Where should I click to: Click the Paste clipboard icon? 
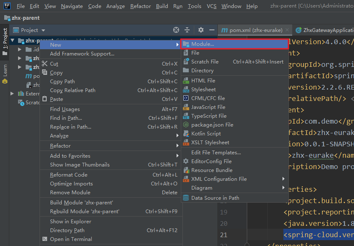click(x=45, y=99)
